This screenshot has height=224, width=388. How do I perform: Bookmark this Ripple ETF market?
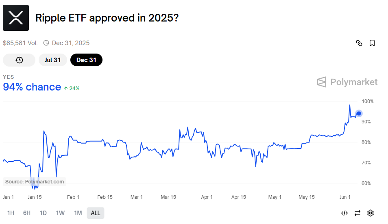pyautogui.click(x=372, y=43)
